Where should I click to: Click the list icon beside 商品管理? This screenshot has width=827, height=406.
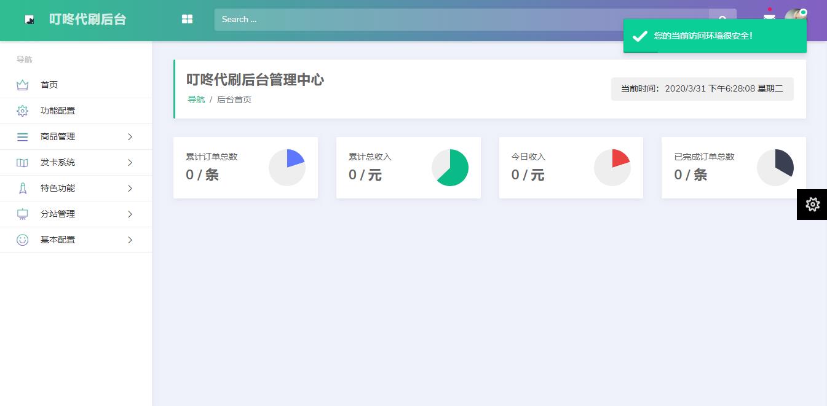pos(23,136)
